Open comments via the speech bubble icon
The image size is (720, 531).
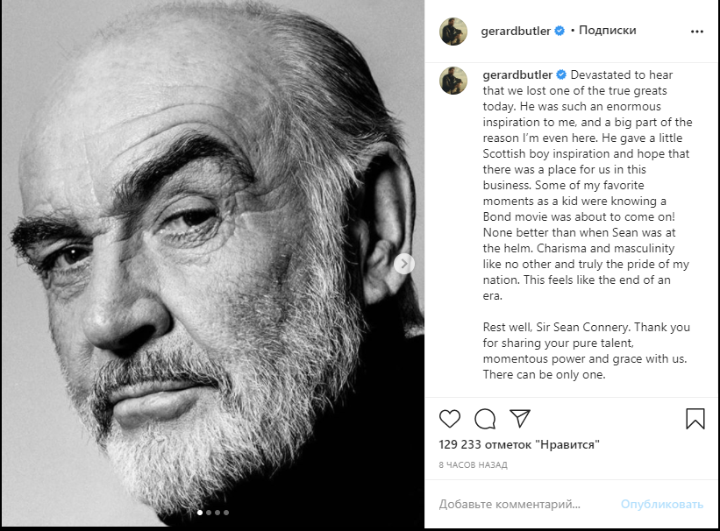tap(485, 419)
